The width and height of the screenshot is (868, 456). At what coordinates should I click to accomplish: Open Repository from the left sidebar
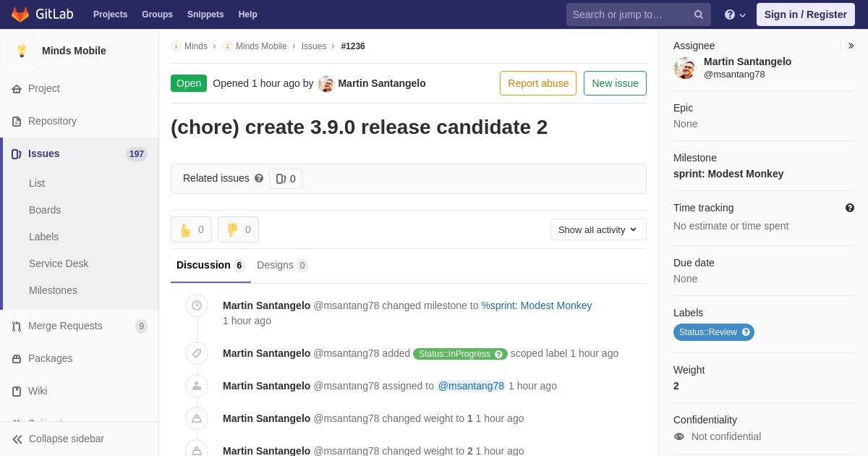(x=52, y=121)
